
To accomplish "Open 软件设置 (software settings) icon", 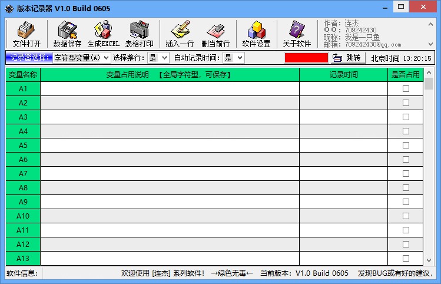I will click(256, 31).
